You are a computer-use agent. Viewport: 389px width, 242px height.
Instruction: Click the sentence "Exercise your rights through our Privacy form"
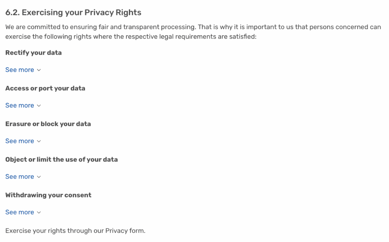click(x=75, y=231)
